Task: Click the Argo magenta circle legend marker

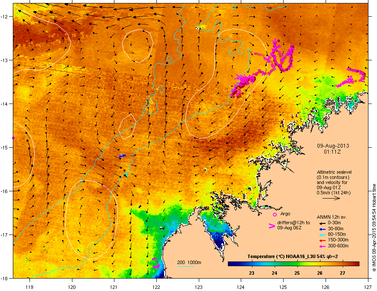Action: point(275,214)
